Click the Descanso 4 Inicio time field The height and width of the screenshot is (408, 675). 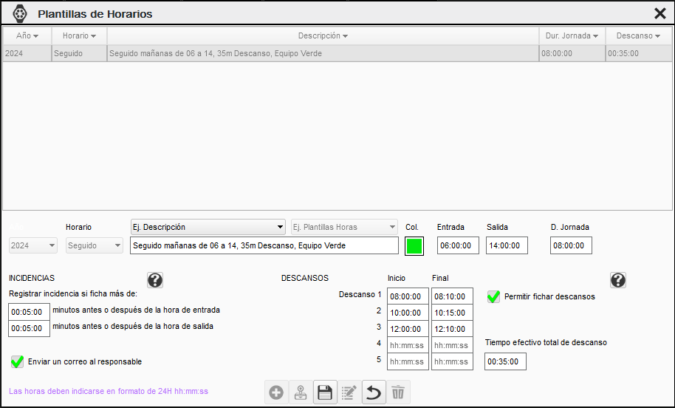(407, 345)
